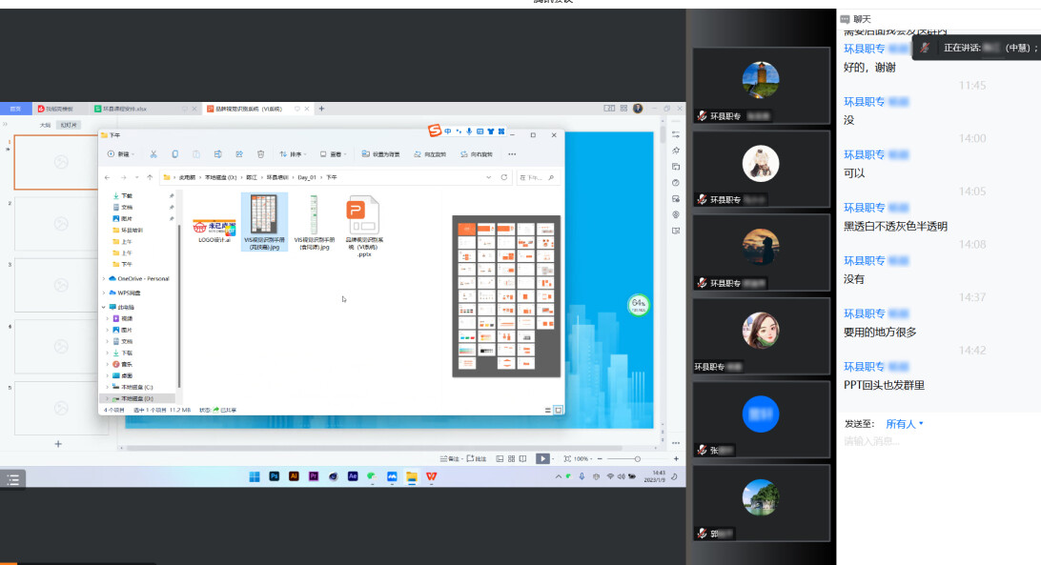Switch Explorer to large thumbnails view toggle
1041x565 pixels.
pos(558,410)
